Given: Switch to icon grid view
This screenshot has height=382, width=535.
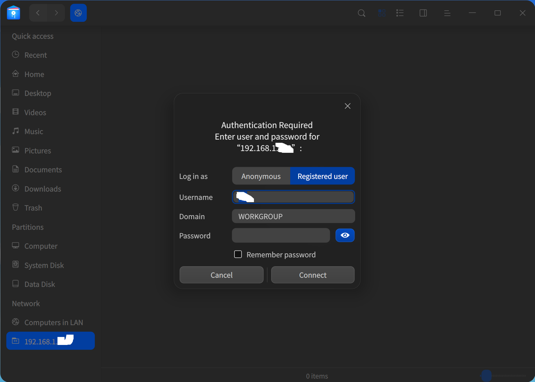Looking at the screenshot, I should point(382,13).
